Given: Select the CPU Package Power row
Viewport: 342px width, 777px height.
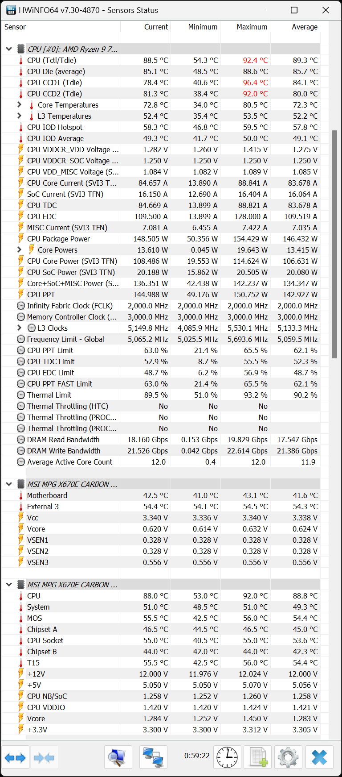Looking at the screenshot, I should click(161, 239).
